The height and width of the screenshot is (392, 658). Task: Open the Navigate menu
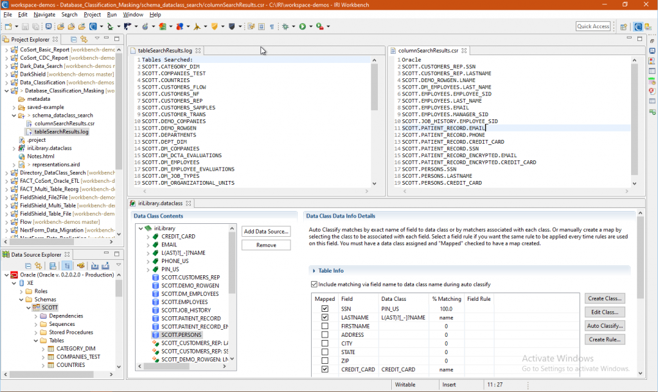(44, 15)
